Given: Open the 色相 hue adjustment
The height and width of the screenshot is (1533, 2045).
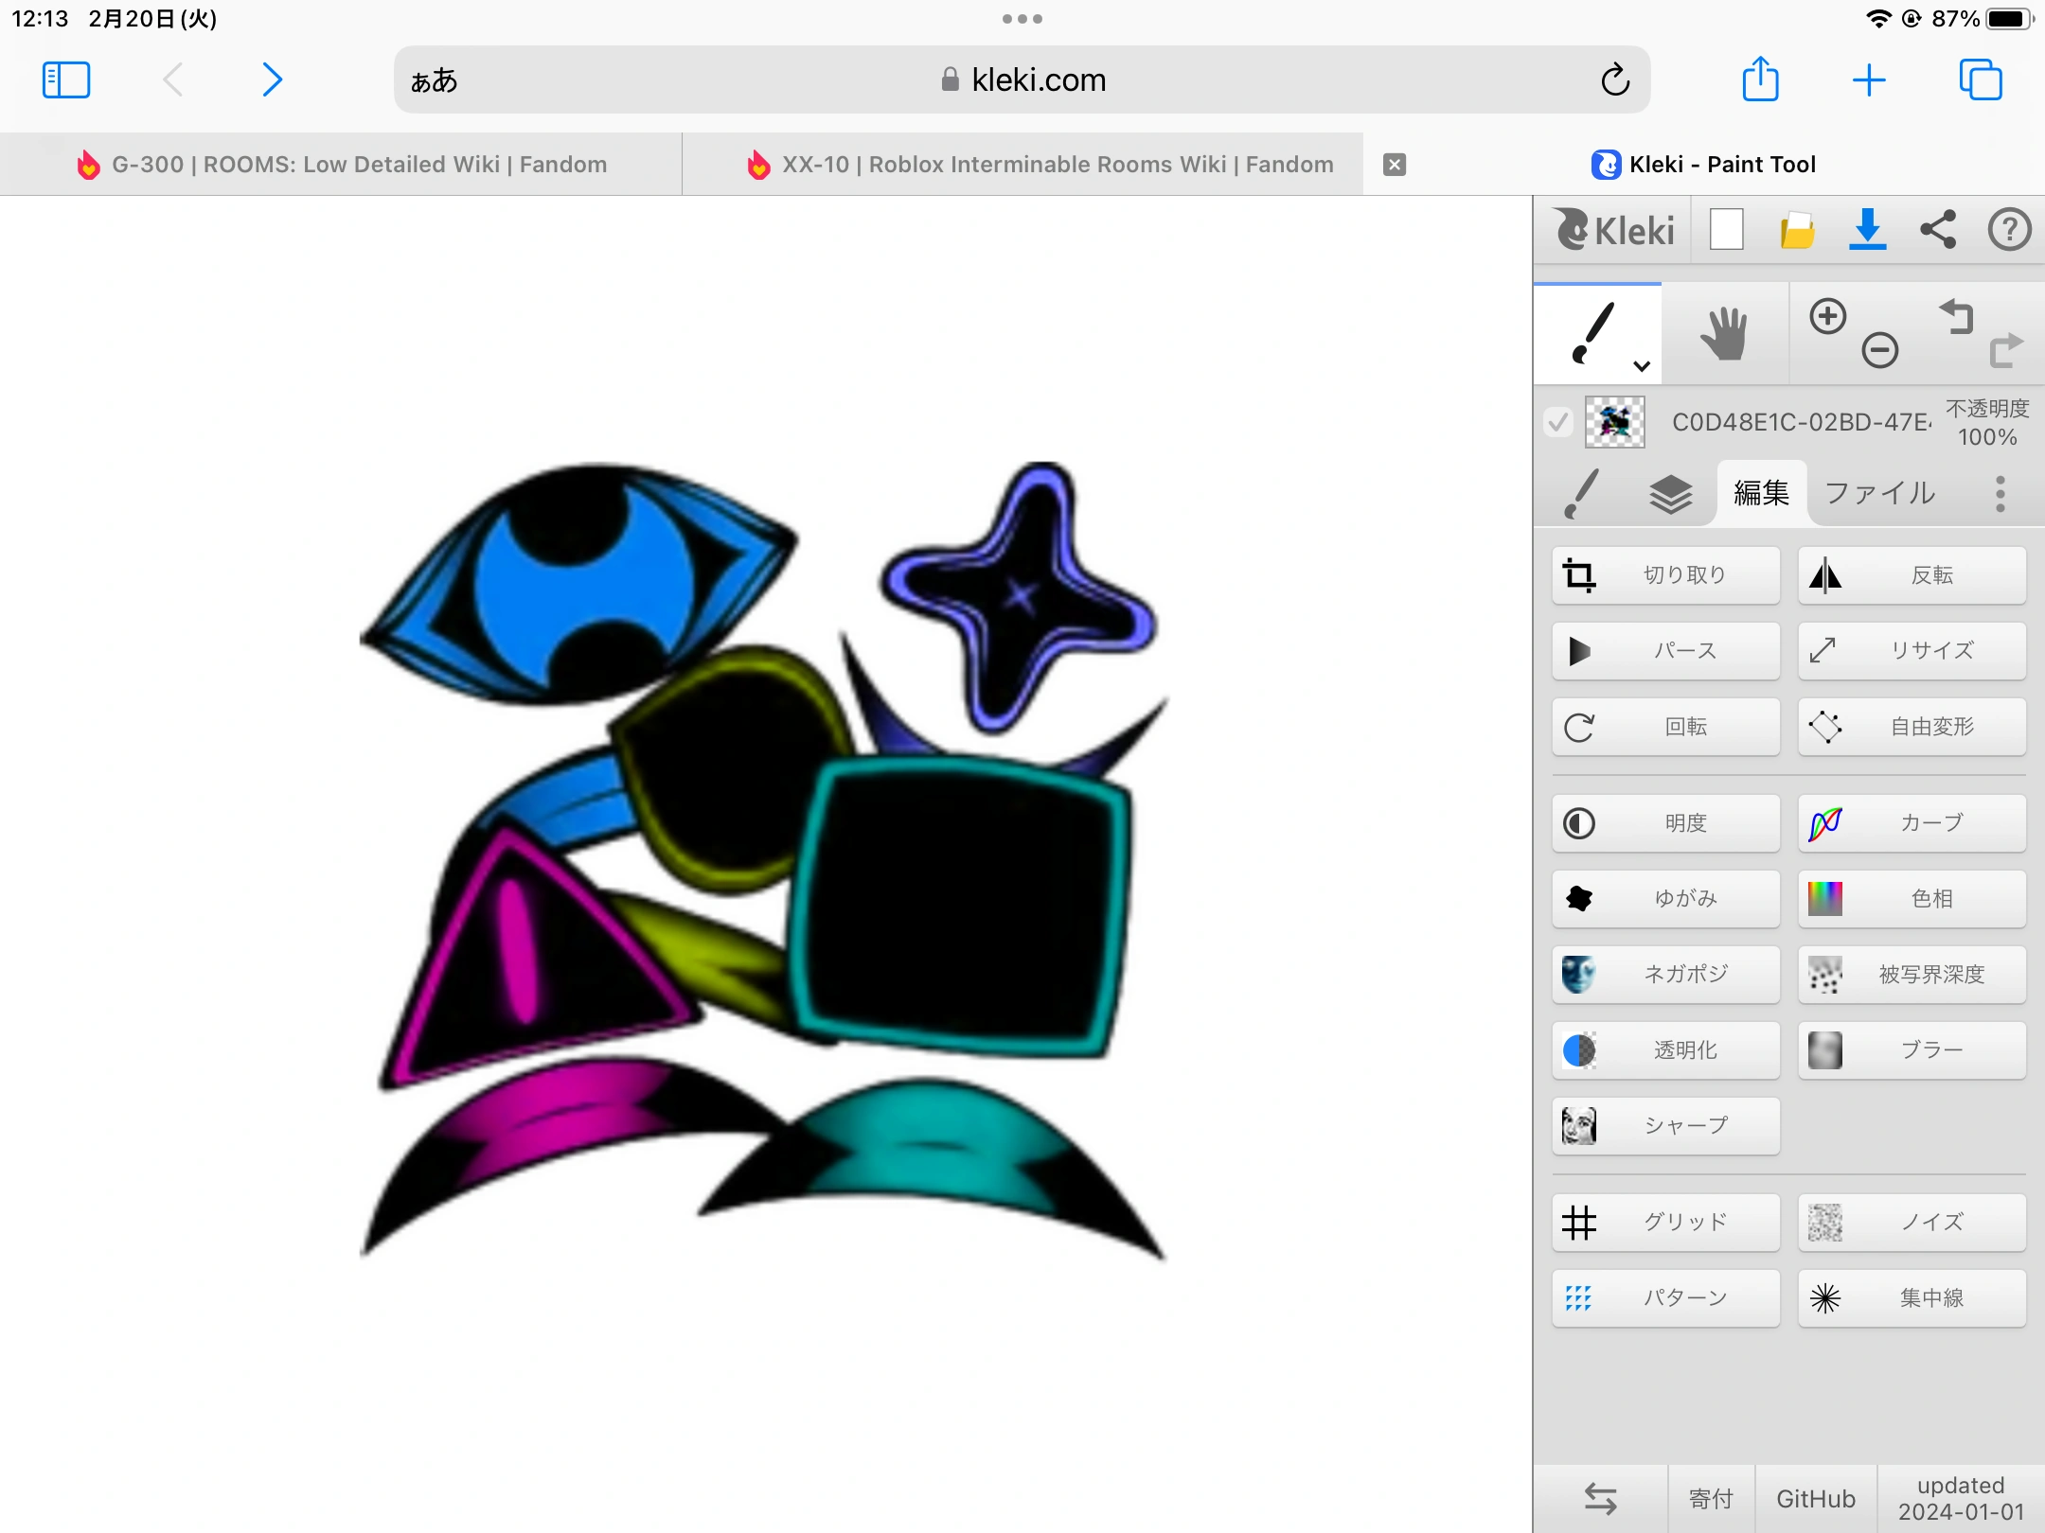Looking at the screenshot, I should (x=1912, y=899).
